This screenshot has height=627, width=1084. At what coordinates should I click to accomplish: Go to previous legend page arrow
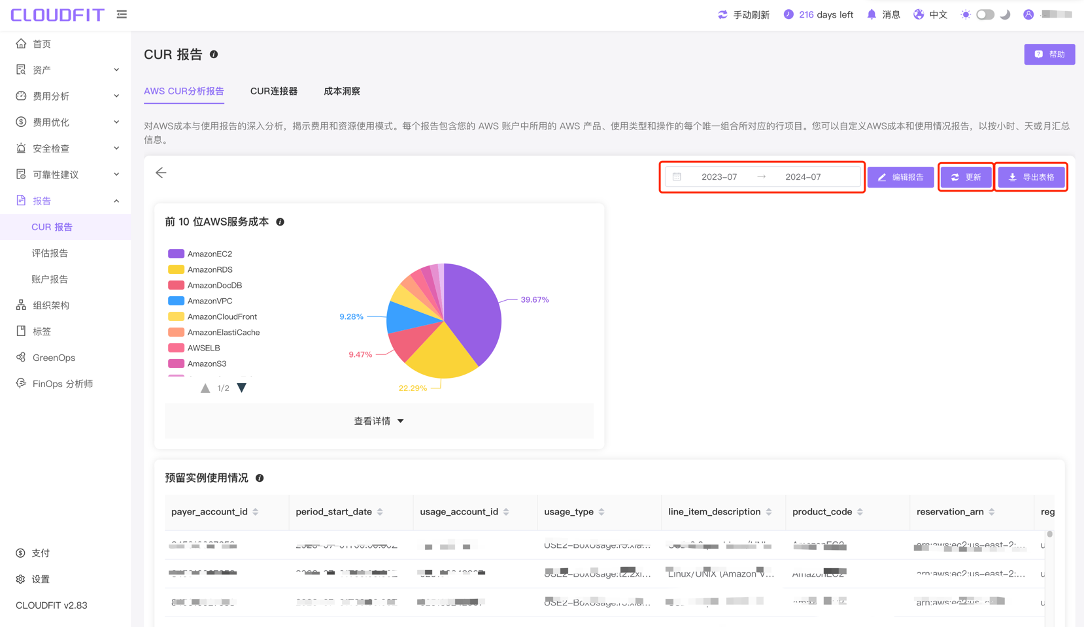[205, 388]
